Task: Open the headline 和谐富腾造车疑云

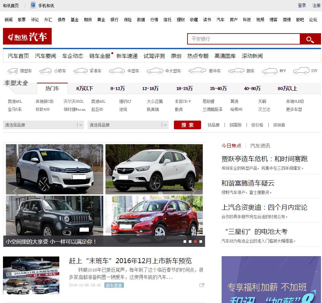Action: point(248,183)
